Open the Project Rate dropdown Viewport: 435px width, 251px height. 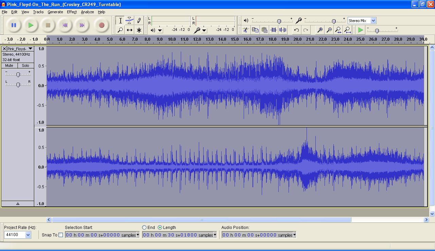coord(28,235)
